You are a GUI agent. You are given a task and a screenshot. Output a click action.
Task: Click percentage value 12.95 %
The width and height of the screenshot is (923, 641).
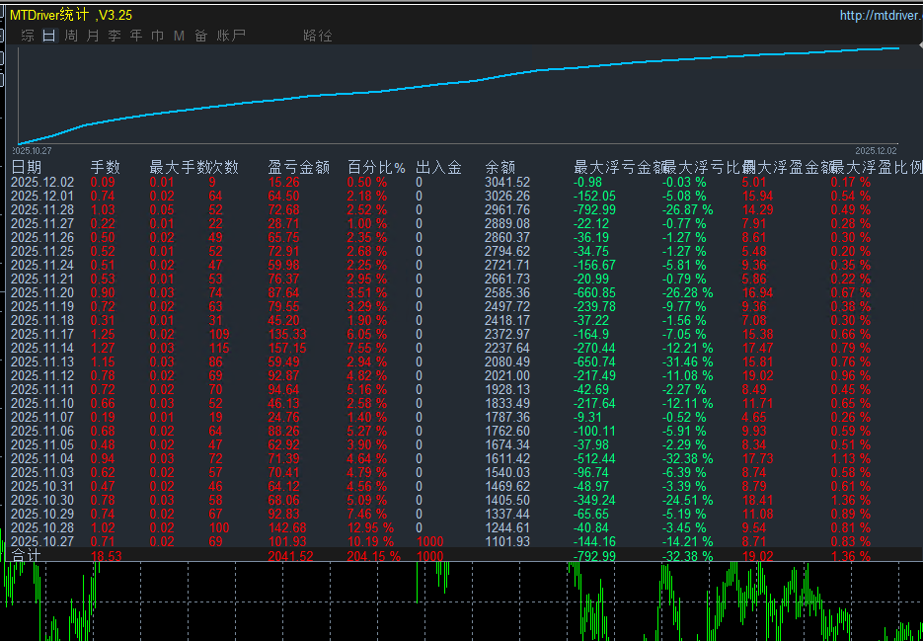(x=371, y=527)
